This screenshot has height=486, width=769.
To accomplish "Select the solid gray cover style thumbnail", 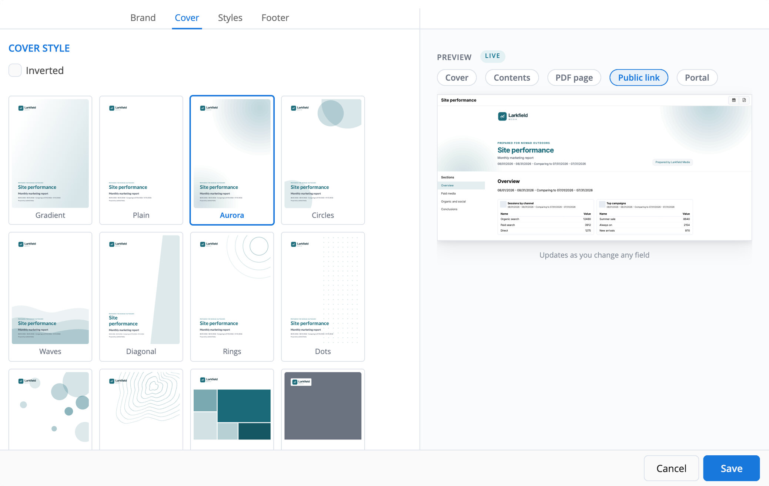I will click(323, 409).
